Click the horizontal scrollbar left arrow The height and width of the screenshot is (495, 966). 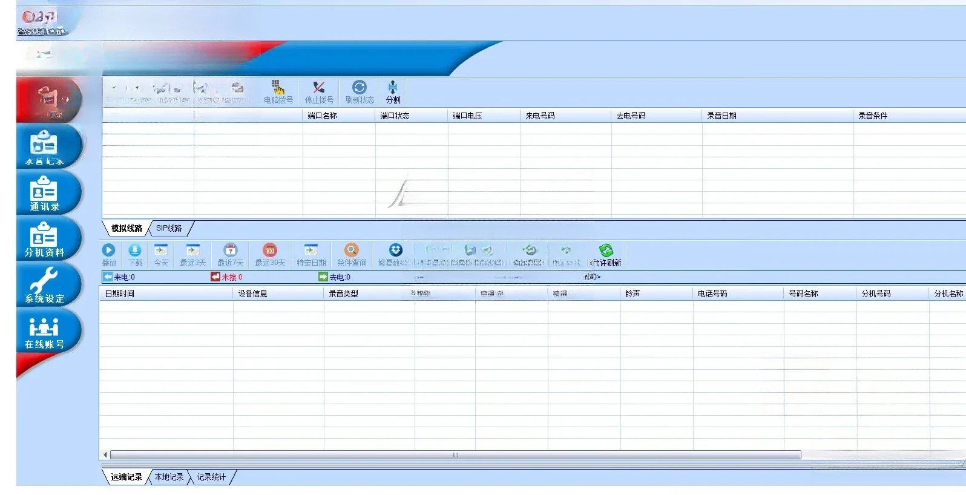click(105, 455)
